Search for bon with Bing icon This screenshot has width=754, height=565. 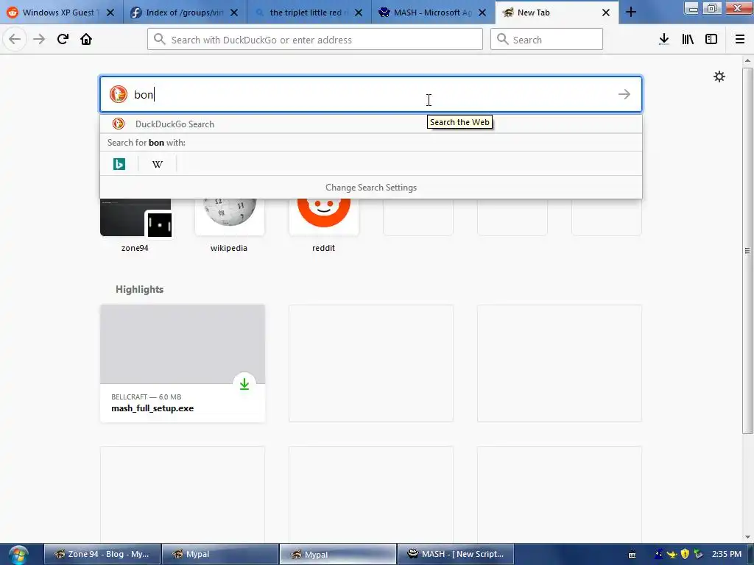[x=119, y=164]
